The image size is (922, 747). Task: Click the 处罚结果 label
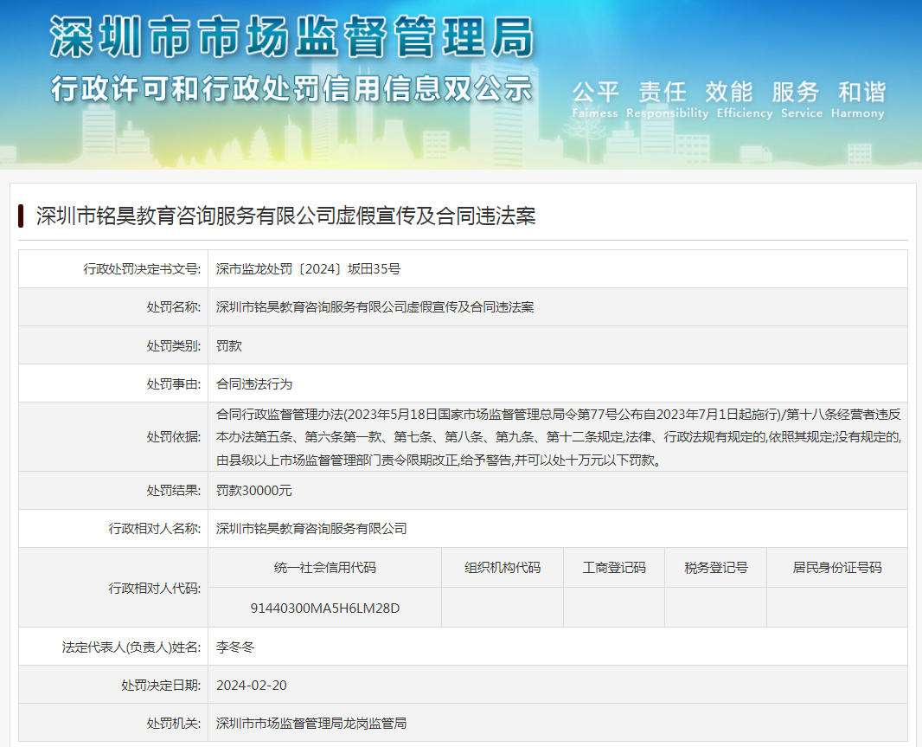pos(174,490)
